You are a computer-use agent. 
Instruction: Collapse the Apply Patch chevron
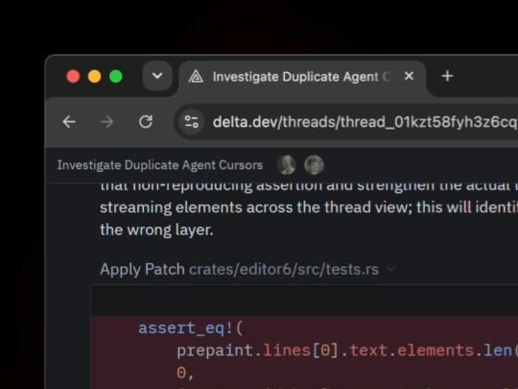tap(391, 269)
